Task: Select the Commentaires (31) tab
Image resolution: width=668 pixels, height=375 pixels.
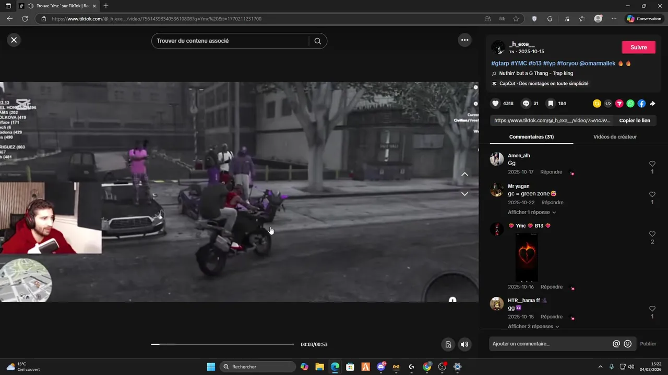Action: (x=531, y=137)
